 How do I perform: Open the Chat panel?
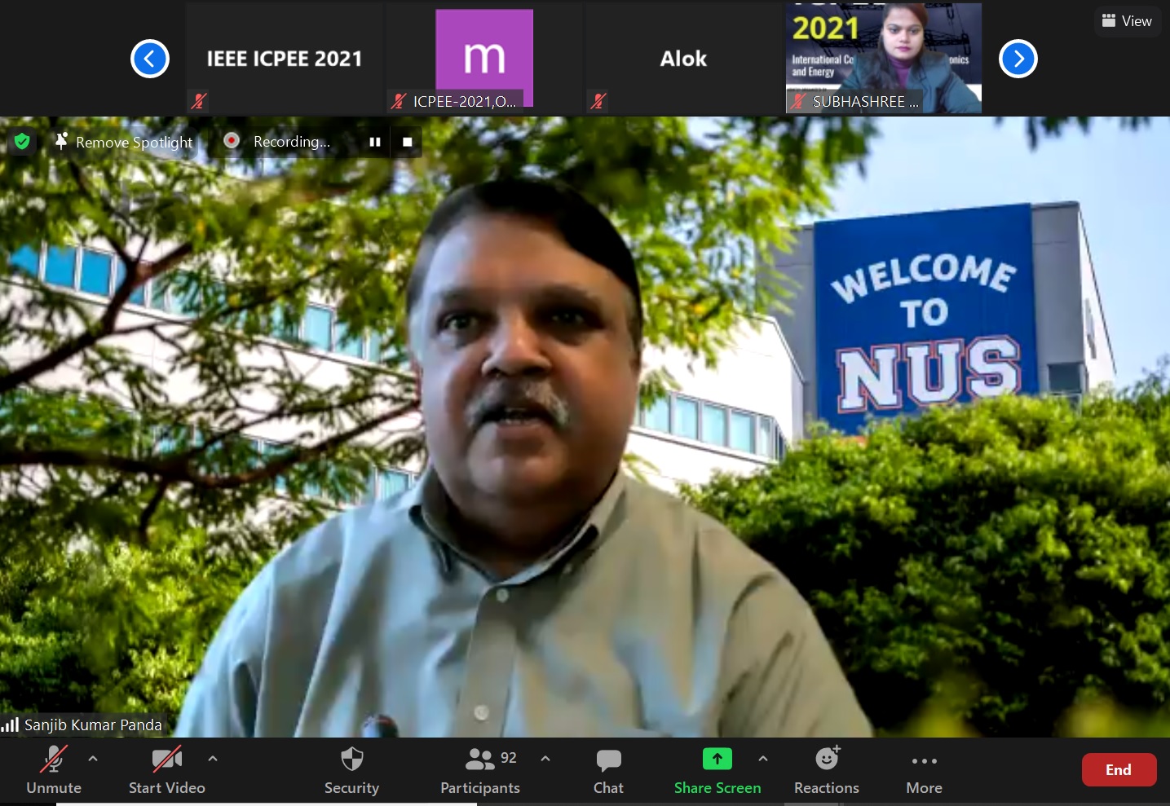tap(608, 769)
